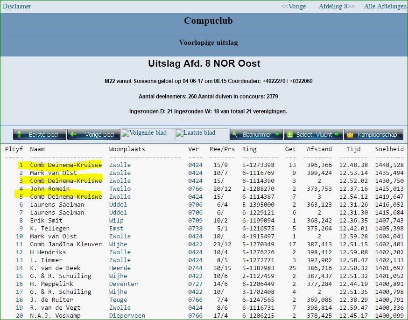Viewport: 408px width, 320px height.
Task: Go to Laatste blad
Action: [202, 133]
